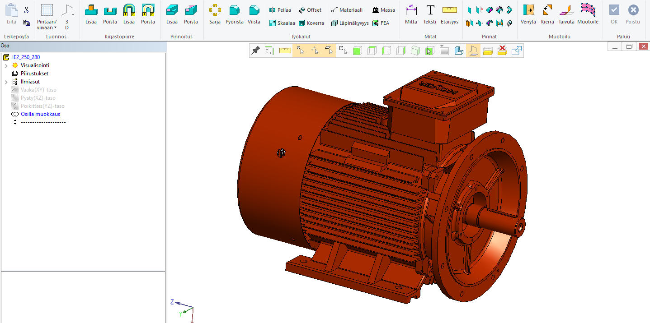650x323 pixels.
Task: Expand the Visualisointi tree node
Action: [6, 66]
